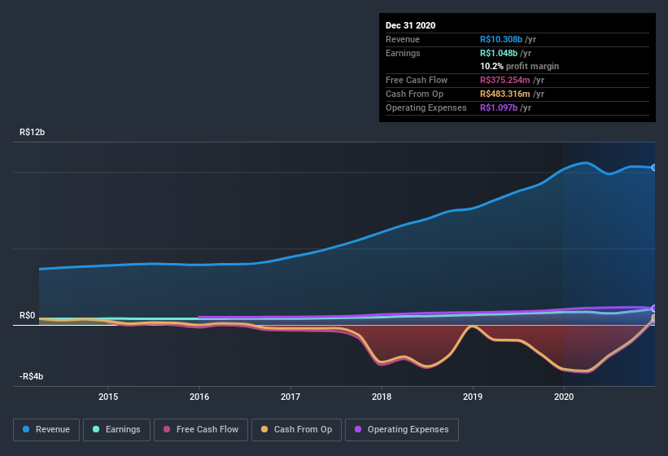Screen dimensions: 668x456
Task: Toggle the Cash From Op legend button
Action: click(296, 430)
